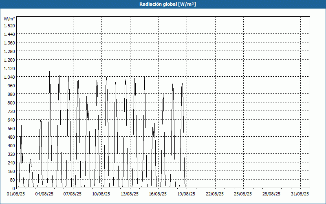The image size is (326, 204).
Task: Click the 07/08/25 date label
Action: [73, 194]
